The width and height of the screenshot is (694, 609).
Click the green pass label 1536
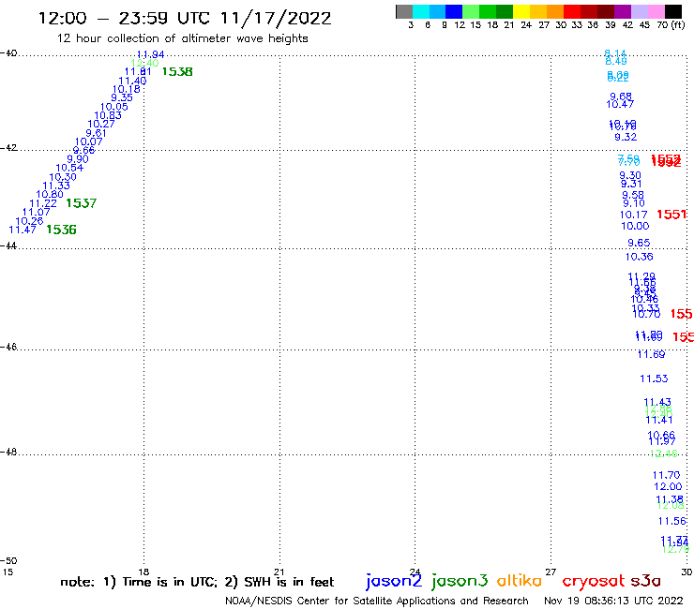61,230
